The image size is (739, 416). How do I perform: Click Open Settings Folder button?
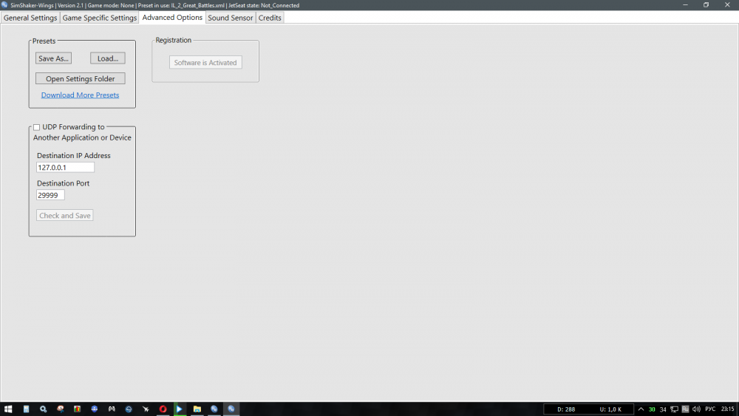(x=80, y=78)
